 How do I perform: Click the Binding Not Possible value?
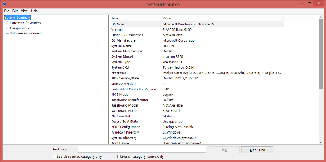(178, 127)
